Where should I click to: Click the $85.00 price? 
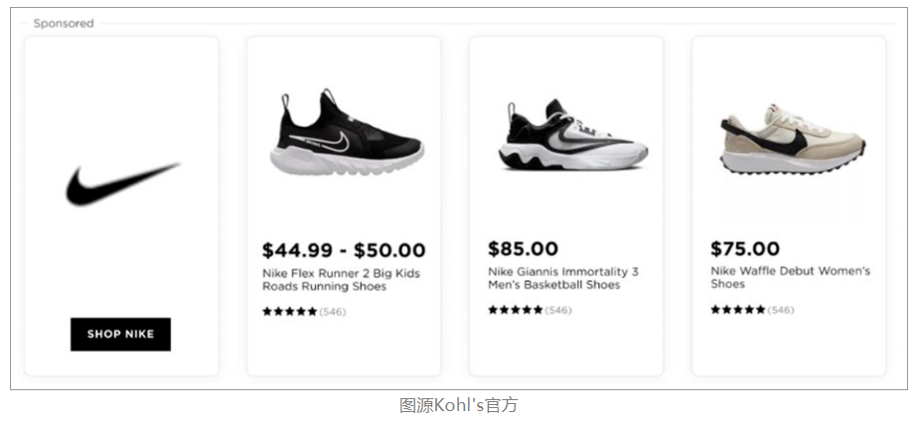523,248
